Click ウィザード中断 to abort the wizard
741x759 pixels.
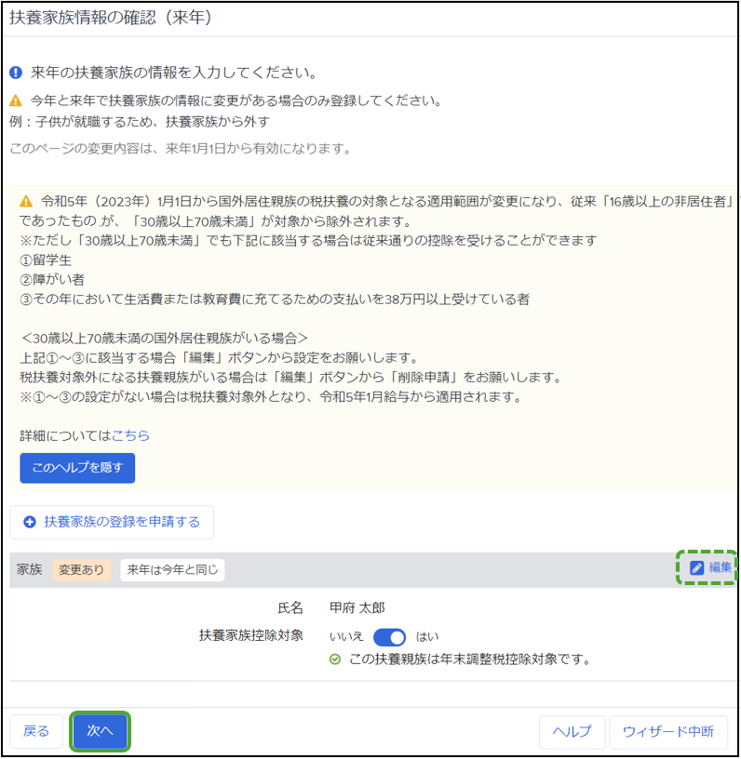point(668,731)
